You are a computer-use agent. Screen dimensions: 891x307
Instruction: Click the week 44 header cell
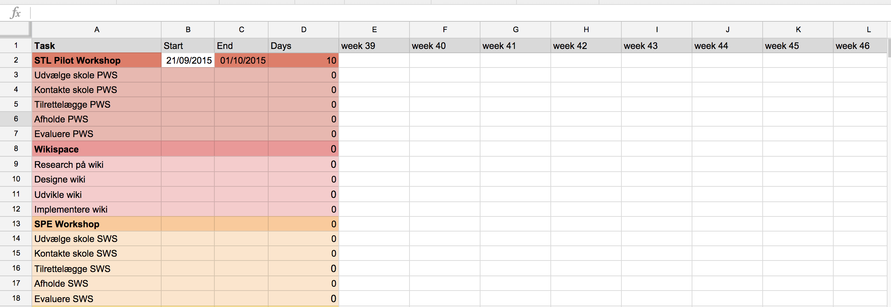coord(727,46)
